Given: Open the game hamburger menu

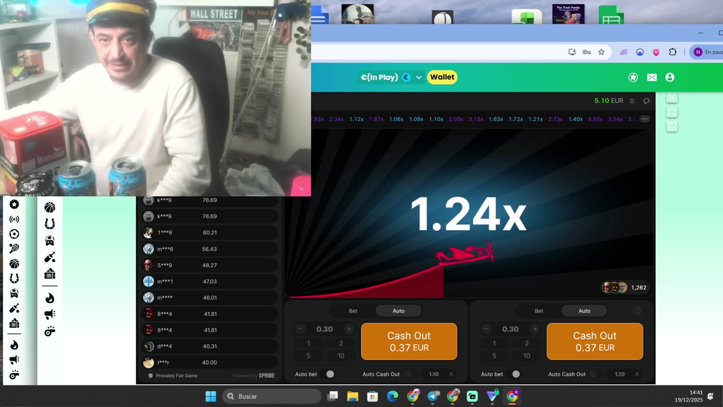Looking at the screenshot, I should point(632,101).
